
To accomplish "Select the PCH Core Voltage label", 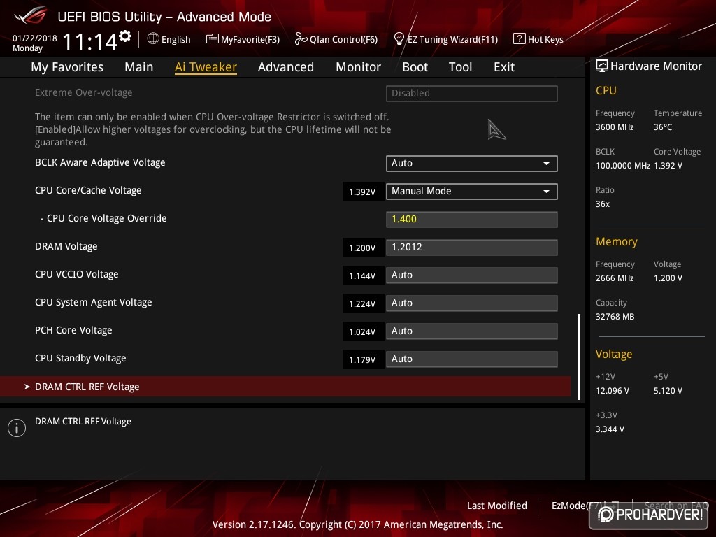I will (73, 330).
